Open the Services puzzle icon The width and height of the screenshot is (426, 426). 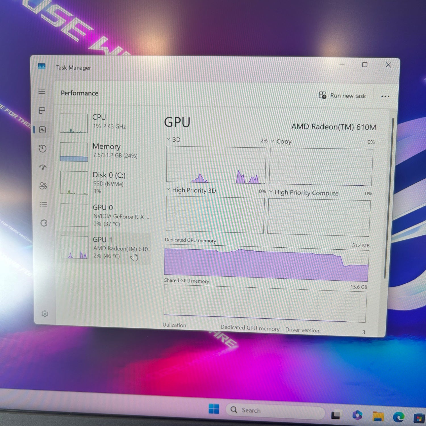(x=44, y=223)
